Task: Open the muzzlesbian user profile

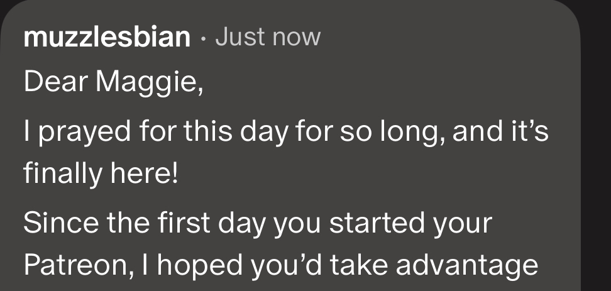Action: pyautogui.click(x=107, y=38)
